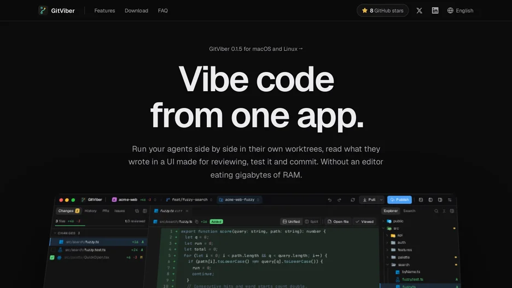Copy the path src/search/fuzzy.ts via copy icon
The height and width of the screenshot is (288, 512).
coord(196,221)
